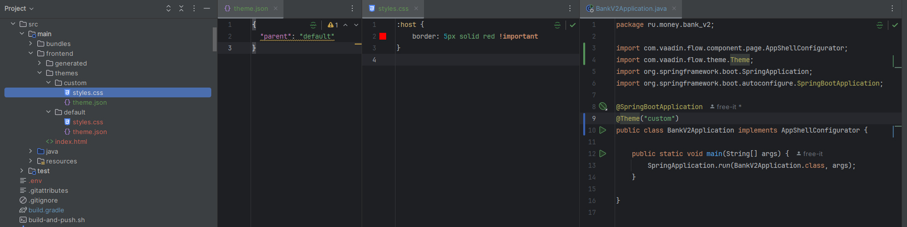
Task: Open the Project panel options menu
Action: [x=194, y=8]
